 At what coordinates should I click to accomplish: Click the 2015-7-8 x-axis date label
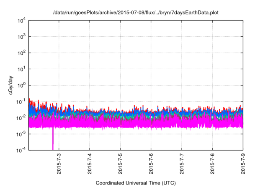212,164
